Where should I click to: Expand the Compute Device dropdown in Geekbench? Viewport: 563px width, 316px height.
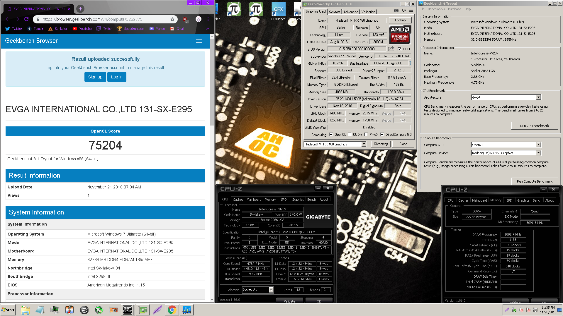click(538, 153)
